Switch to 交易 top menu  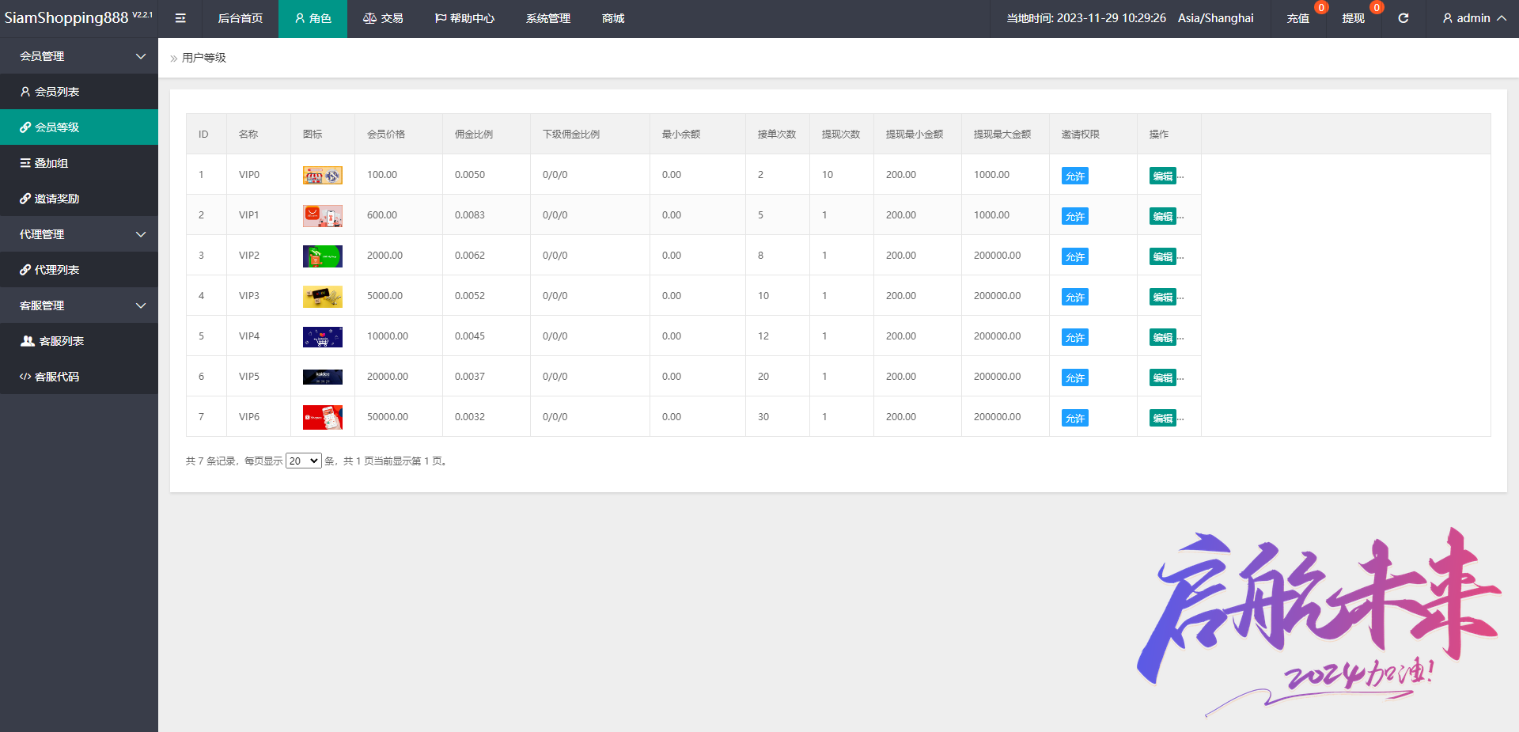[383, 18]
